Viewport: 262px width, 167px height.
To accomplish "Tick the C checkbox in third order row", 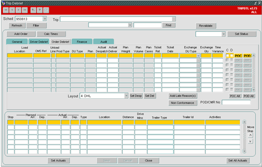I will click(227, 65).
